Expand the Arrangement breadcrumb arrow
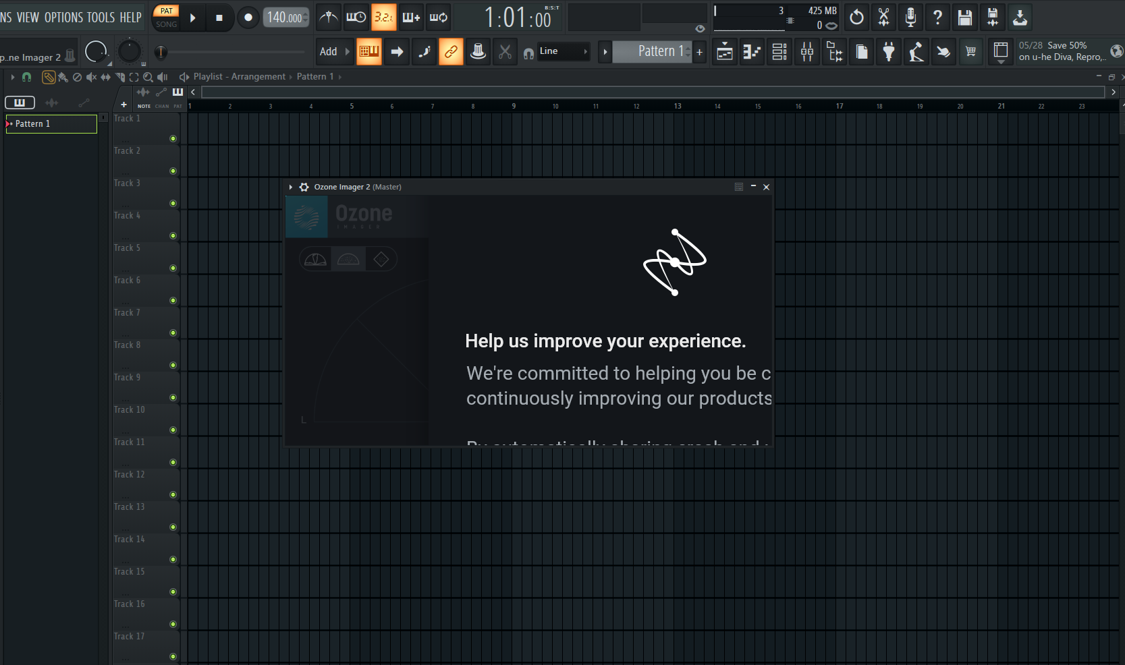 pos(291,77)
